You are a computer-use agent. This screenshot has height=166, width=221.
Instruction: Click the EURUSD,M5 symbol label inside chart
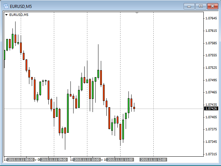[19, 15]
